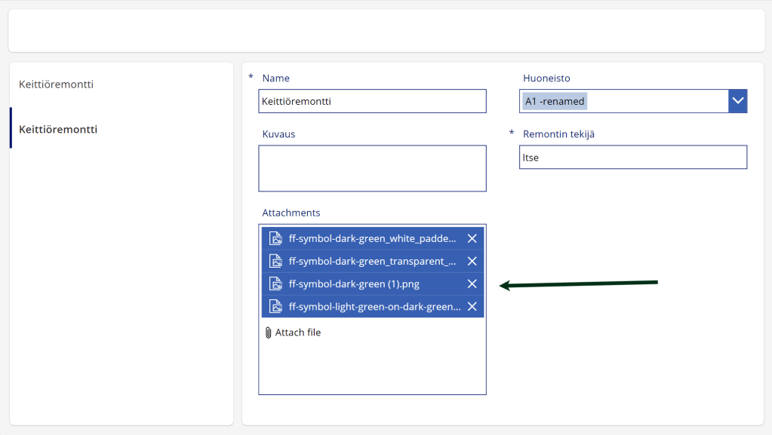Delete the ff-symbol-light-green-on-dark-green attachment with X
The height and width of the screenshot is (435, 772).
(x=472, y=306)
